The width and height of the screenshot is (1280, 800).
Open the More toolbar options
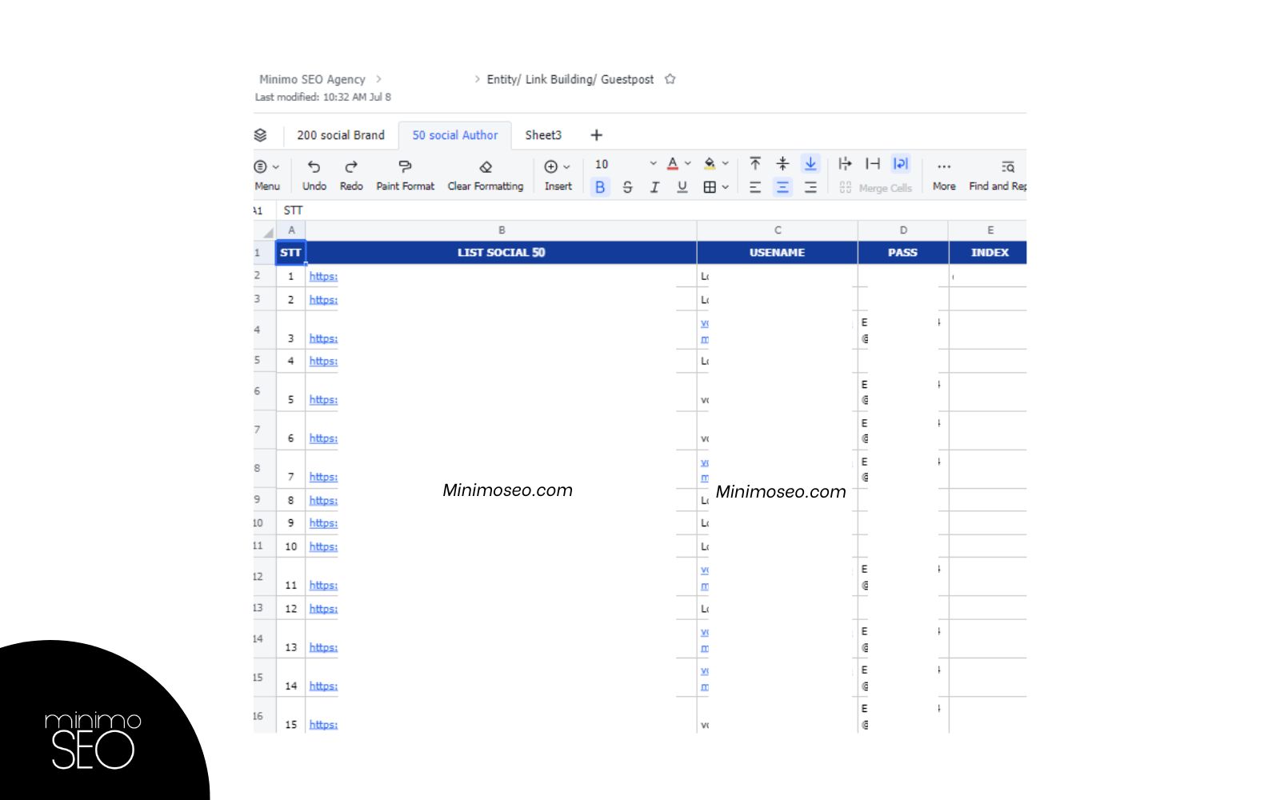pos(944,175)
